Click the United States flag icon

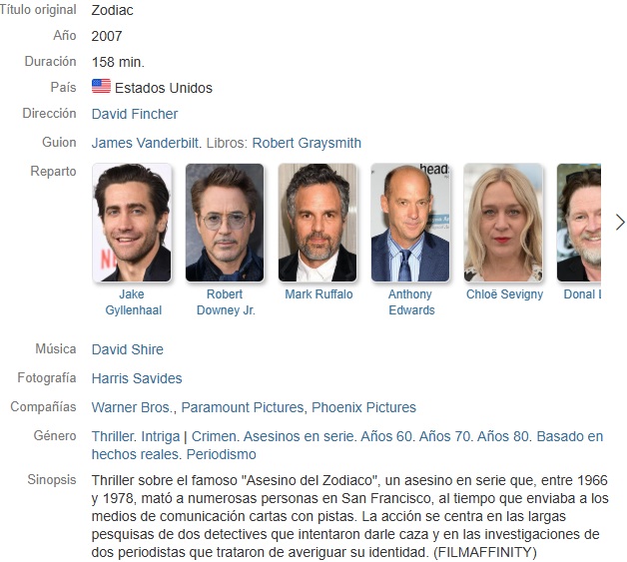coord(101,86)
